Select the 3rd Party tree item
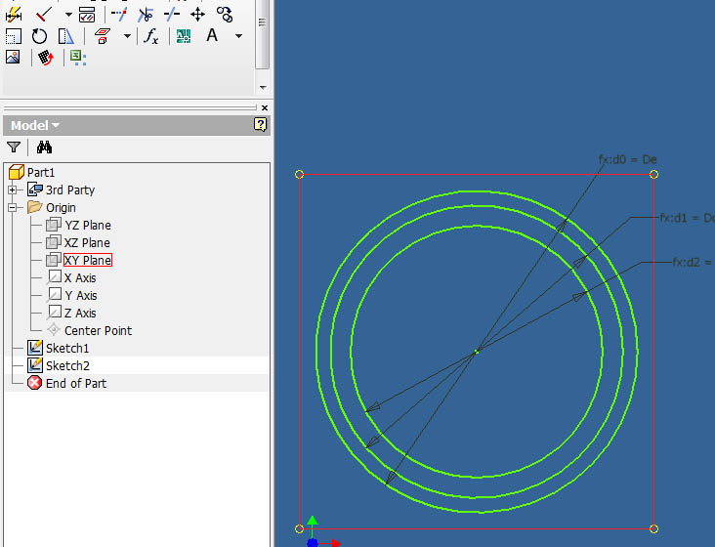The height and width of the screenshot is (547, 715). (70, 190)
